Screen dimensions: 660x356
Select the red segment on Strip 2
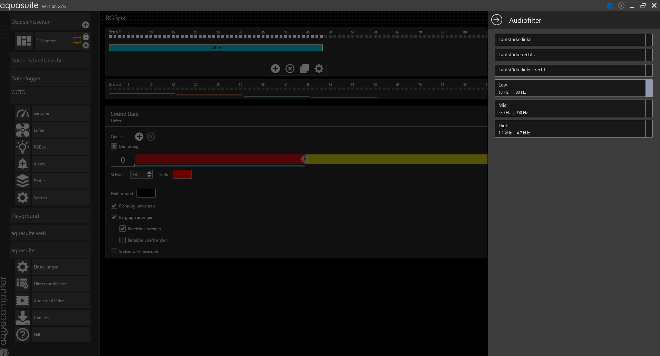209,95
